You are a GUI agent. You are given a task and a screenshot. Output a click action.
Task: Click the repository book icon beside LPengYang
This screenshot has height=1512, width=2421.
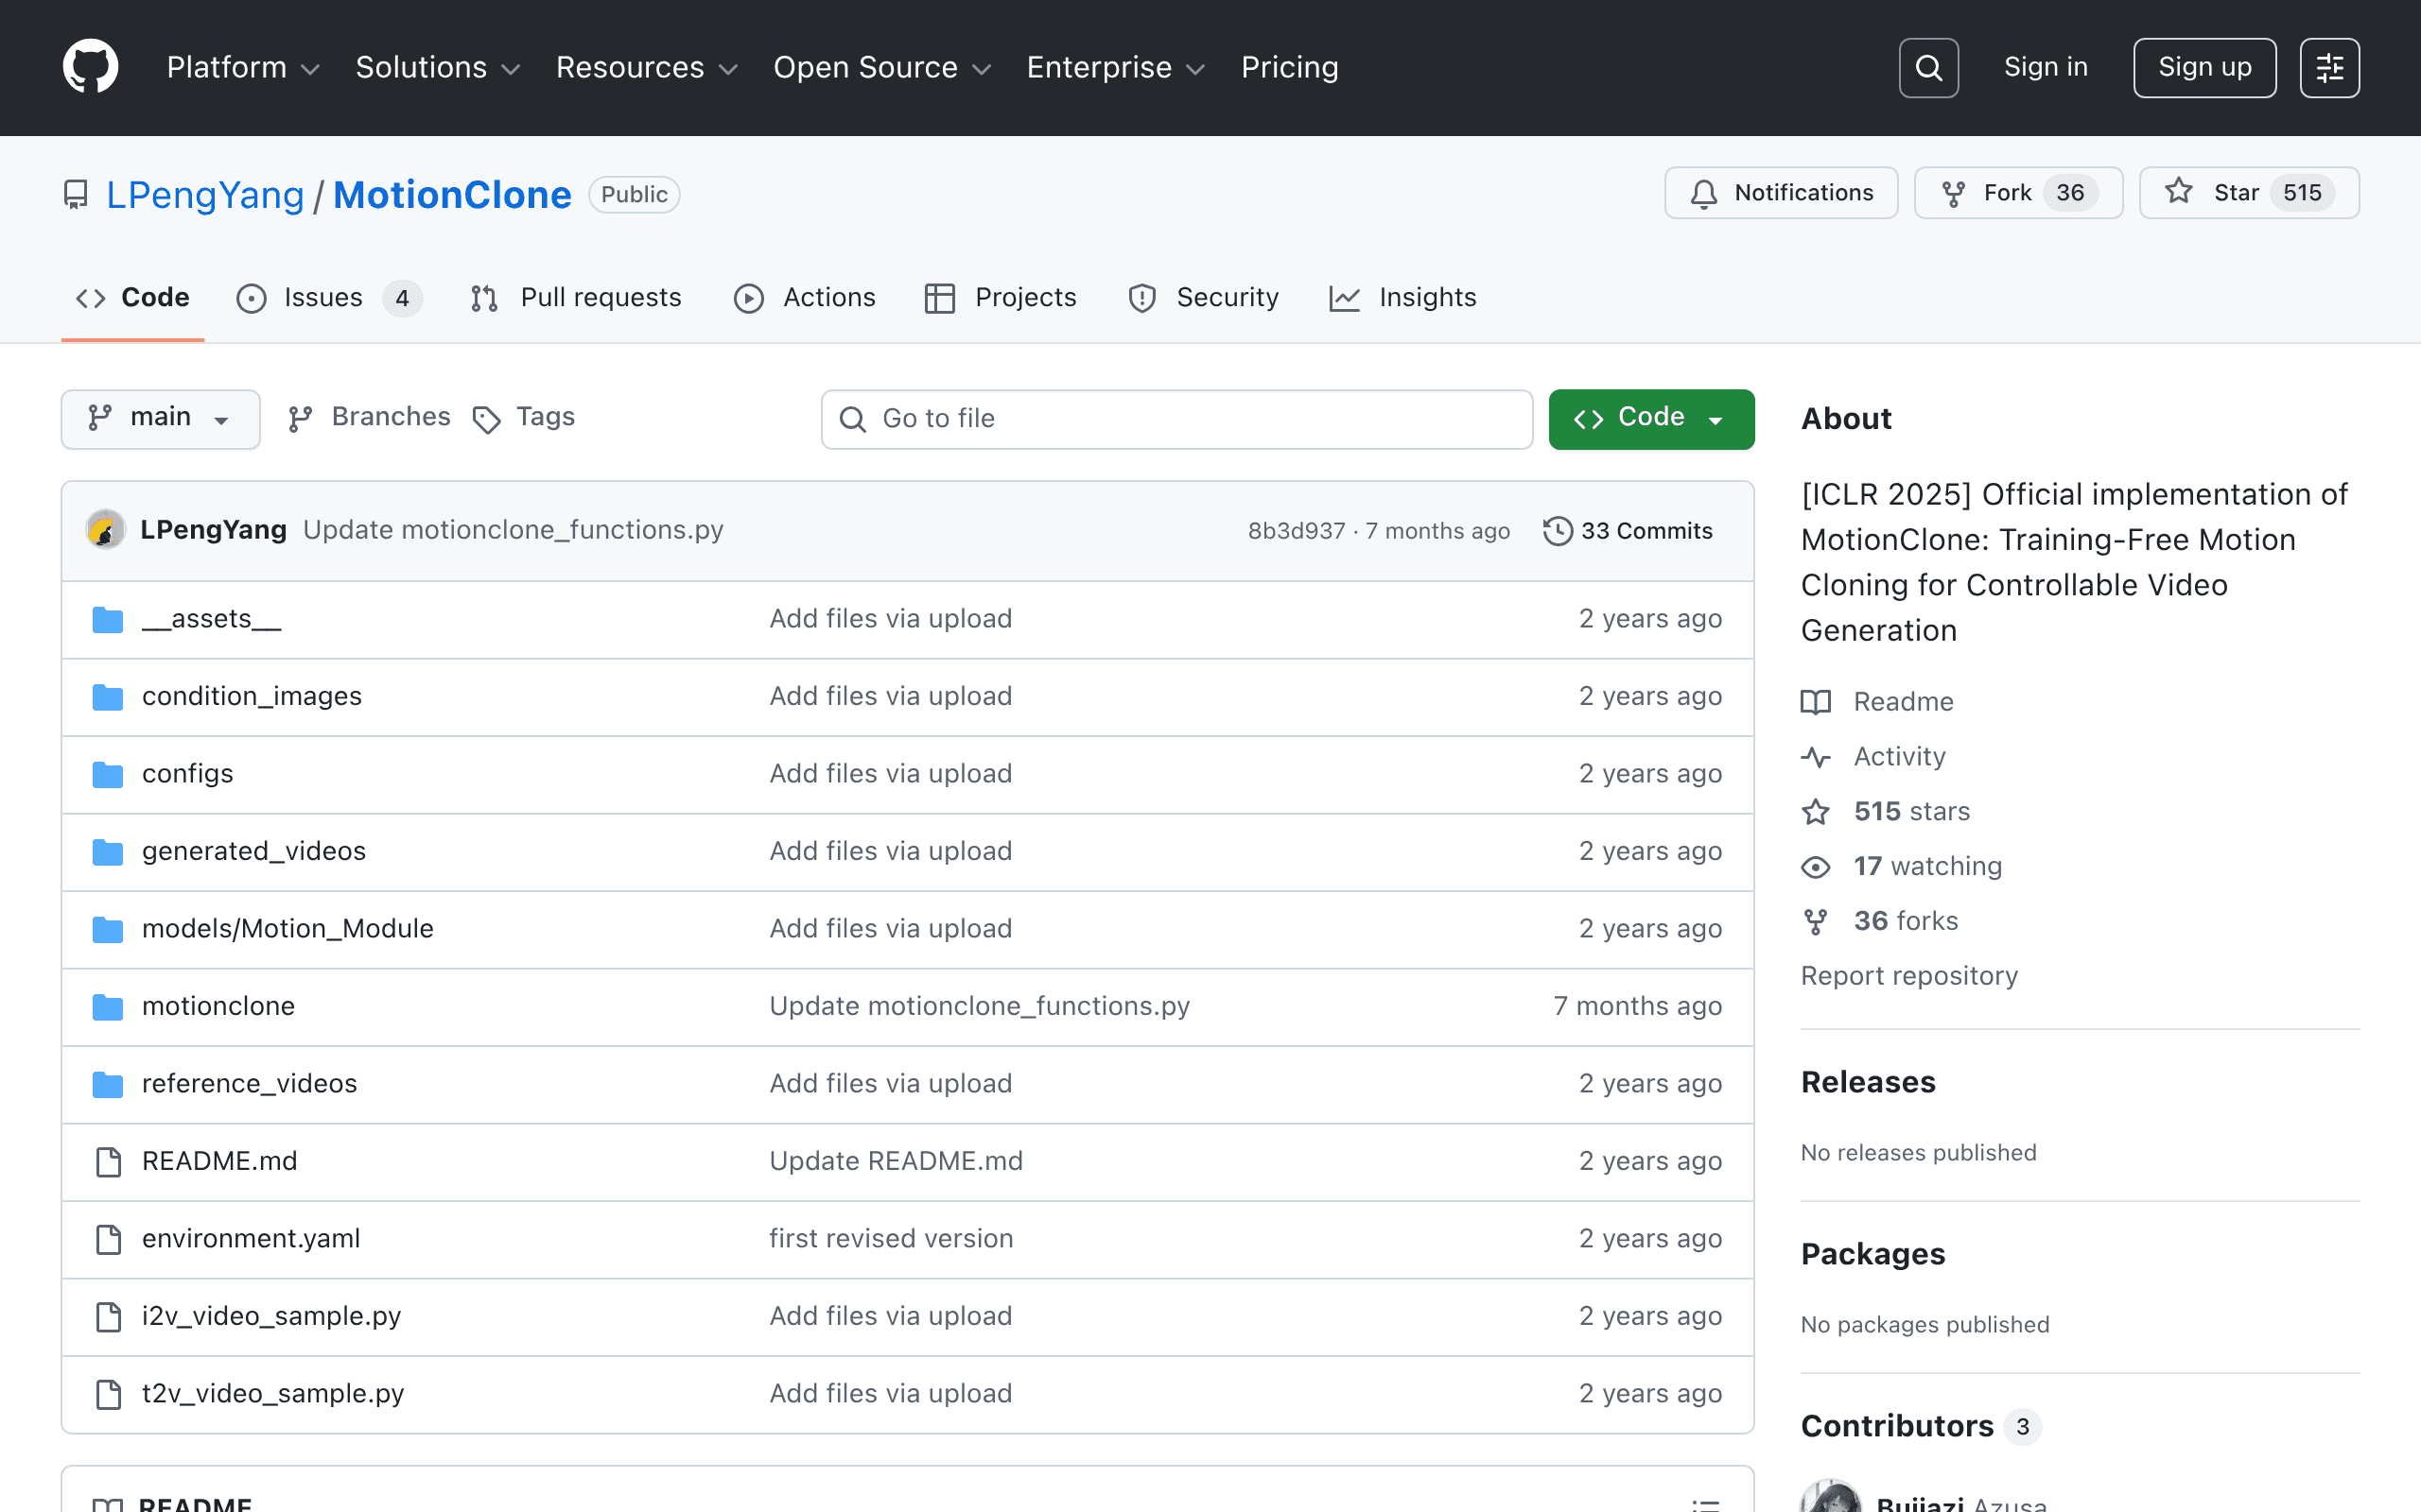click(x=75, y=194)
